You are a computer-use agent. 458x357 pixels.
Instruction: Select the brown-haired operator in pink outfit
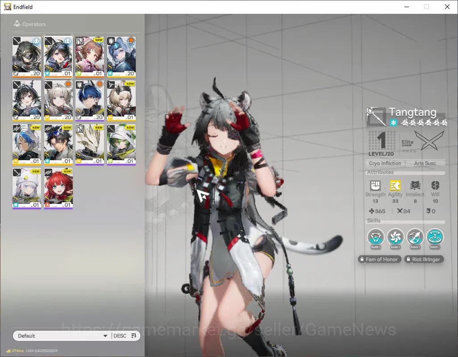90,57
